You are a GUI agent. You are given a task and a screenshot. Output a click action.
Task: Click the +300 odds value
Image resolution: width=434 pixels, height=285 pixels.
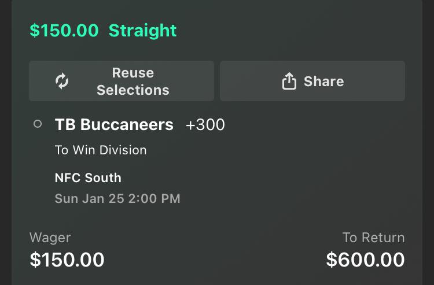pos(205,124)
